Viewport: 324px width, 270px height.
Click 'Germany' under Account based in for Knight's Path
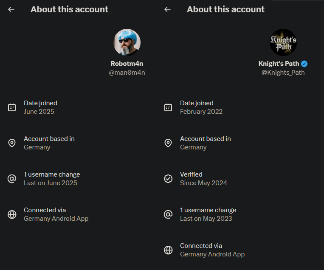(x=193, y=147)
